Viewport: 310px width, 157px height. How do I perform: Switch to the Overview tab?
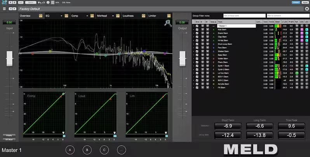click(26, 16)
